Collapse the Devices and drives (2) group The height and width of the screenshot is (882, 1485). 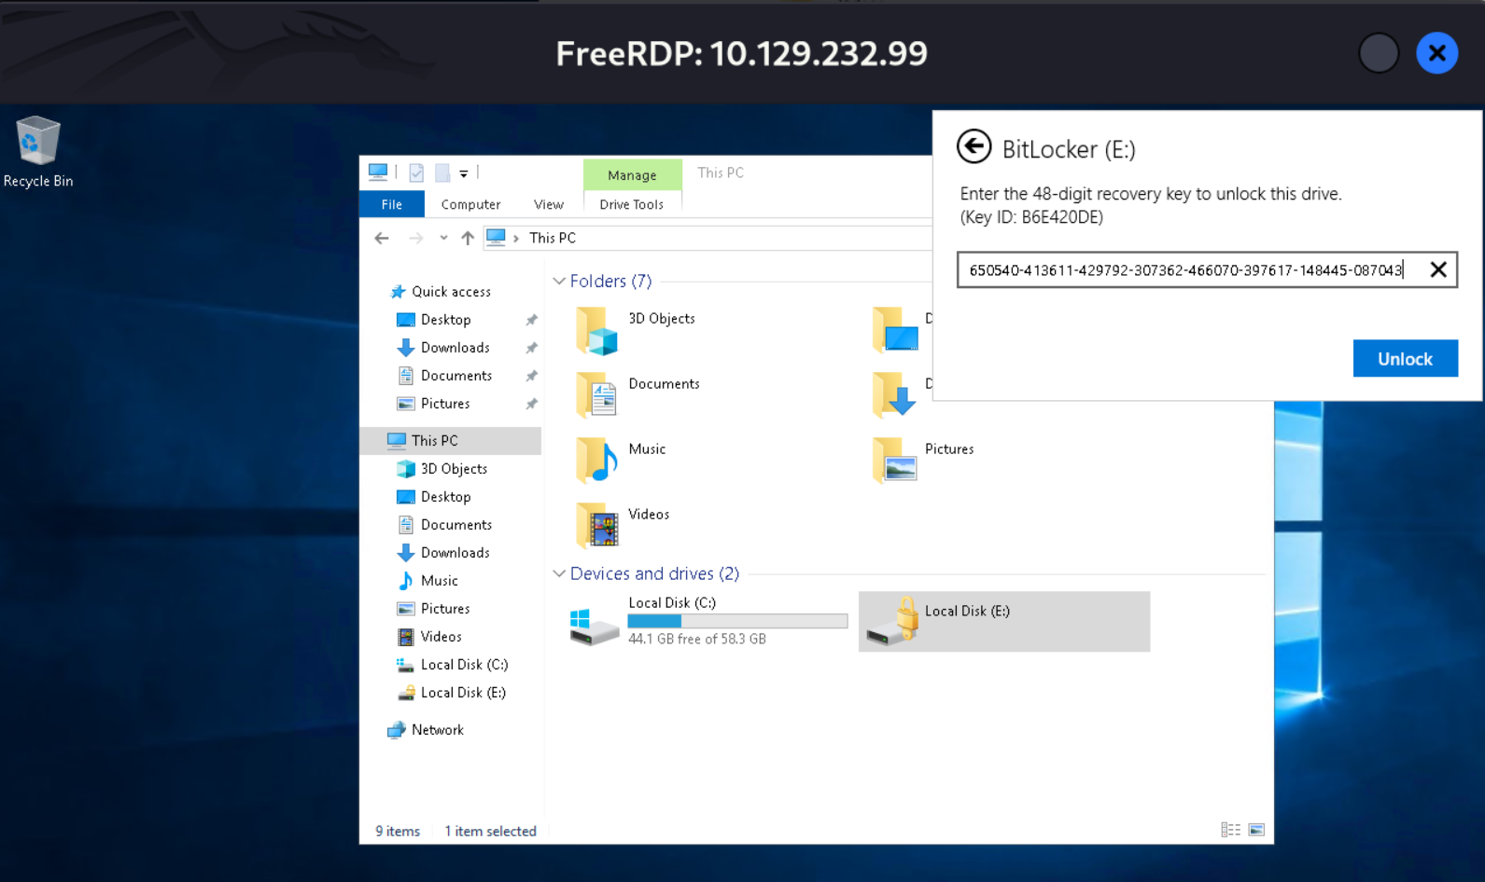pos(559,573)
